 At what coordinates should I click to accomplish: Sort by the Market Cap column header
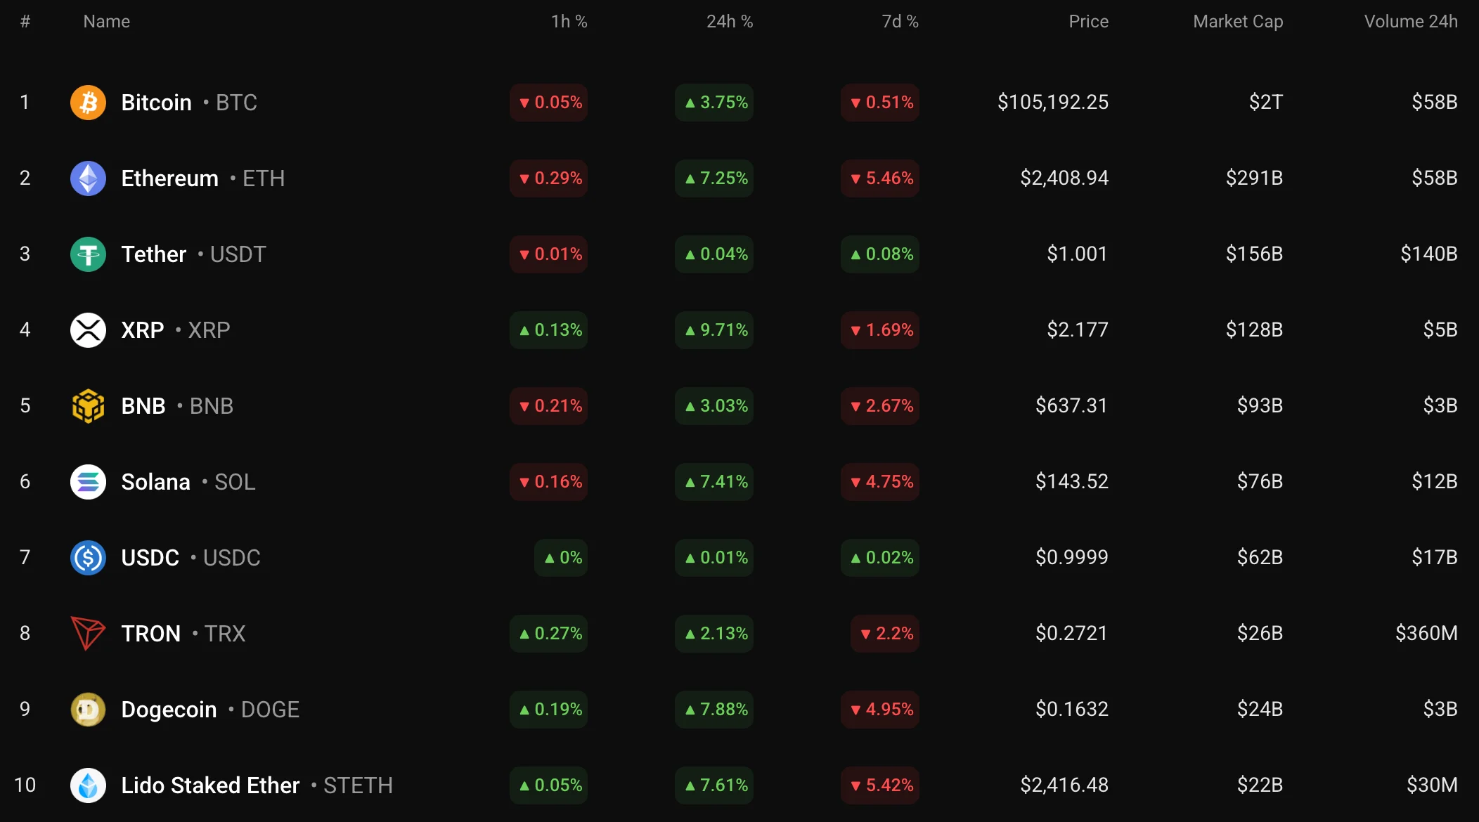(1237, 22)
